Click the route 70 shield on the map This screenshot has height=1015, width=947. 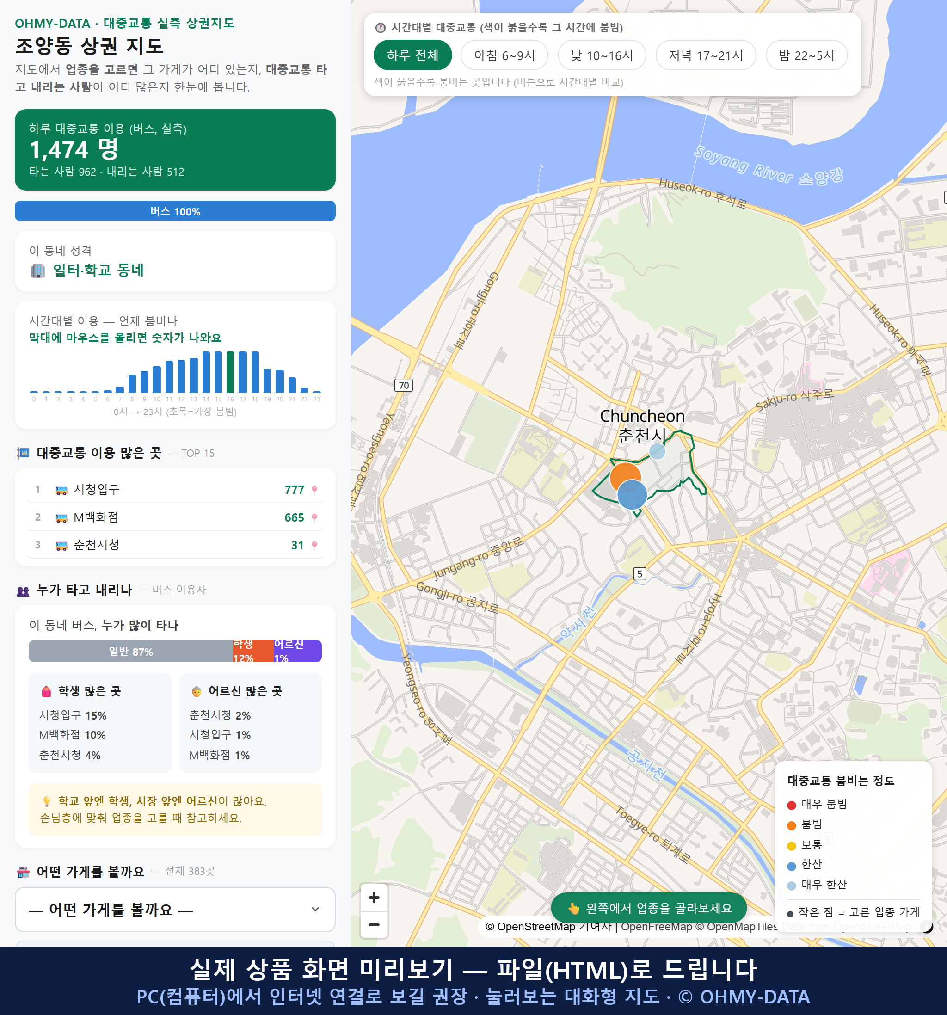pyautogui.click(x=403, y=385)
